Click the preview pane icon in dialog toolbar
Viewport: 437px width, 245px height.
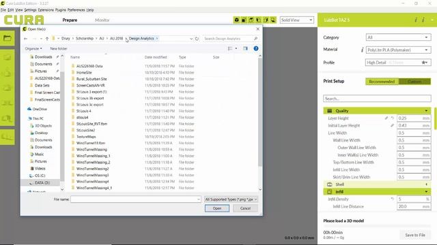pos(245,48)
